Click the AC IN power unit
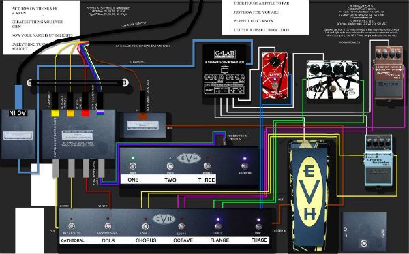This screenshot has width=409, height=254. click(x=18, y=134)
